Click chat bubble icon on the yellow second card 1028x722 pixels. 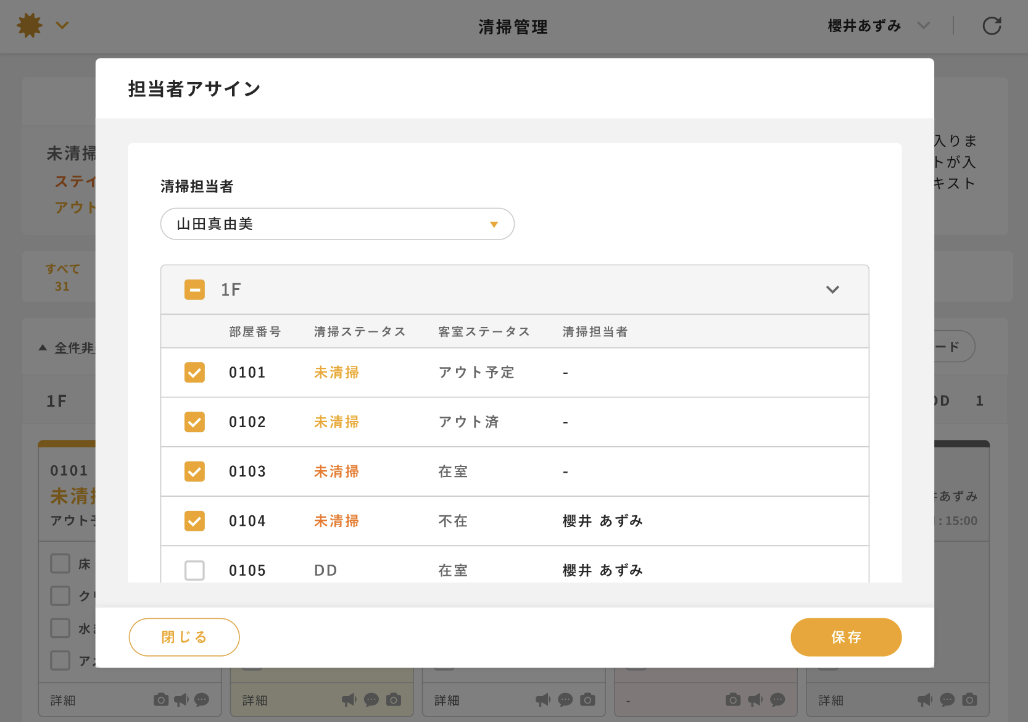[371, 700]
